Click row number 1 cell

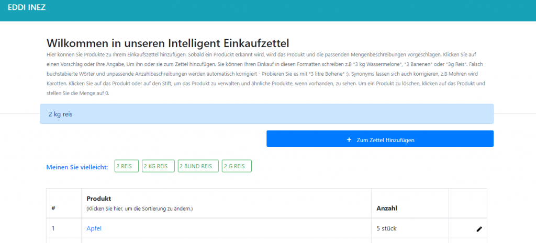click(x=63, y=228)
